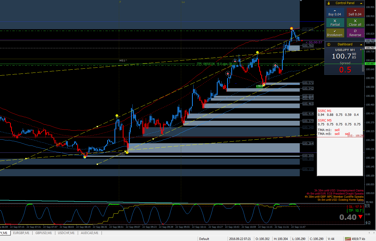Click the TMA m1 sell signal
Screen dimensions: 376x241
(337, 130)
